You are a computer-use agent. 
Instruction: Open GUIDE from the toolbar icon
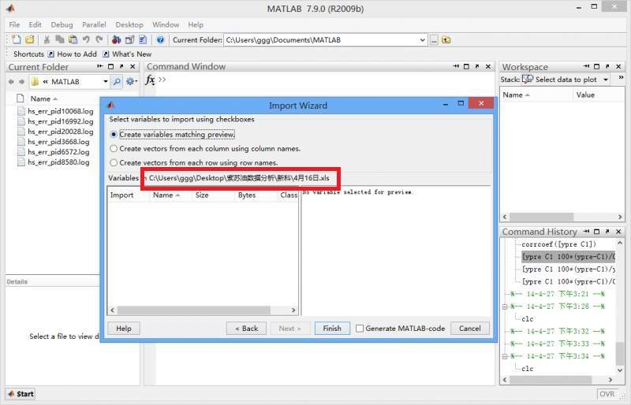[x=129, y=39]
